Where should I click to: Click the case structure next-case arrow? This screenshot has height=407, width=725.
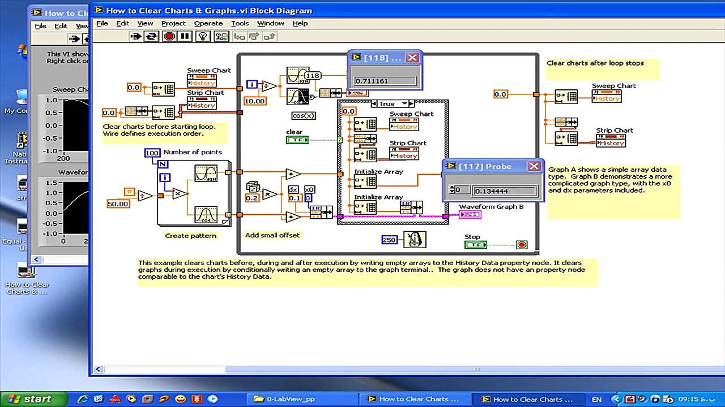410,104
